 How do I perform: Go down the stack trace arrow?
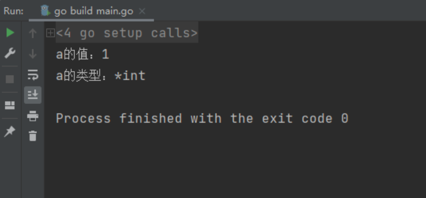click(x=33, y=54)
